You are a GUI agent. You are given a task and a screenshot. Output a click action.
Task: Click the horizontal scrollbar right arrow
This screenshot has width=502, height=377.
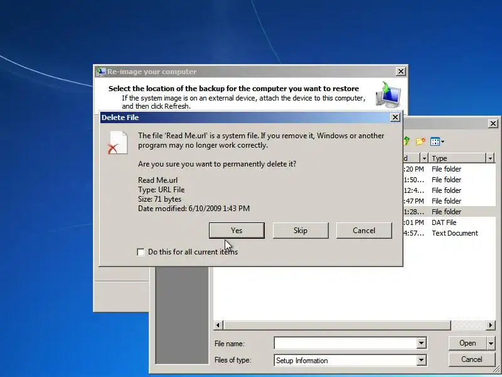click(x=491, y=325)
